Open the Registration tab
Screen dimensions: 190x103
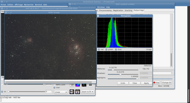pyautogui.click(x=118, y=10)
